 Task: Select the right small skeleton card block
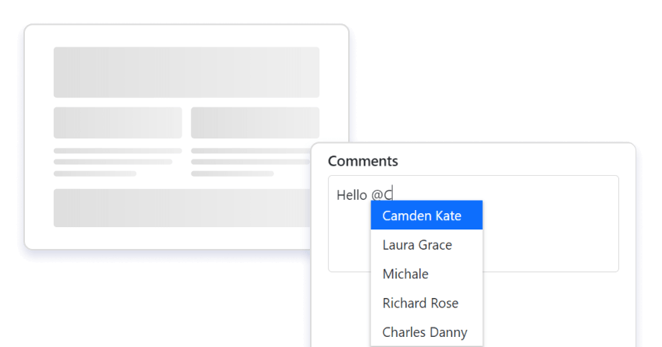(255, 123)
